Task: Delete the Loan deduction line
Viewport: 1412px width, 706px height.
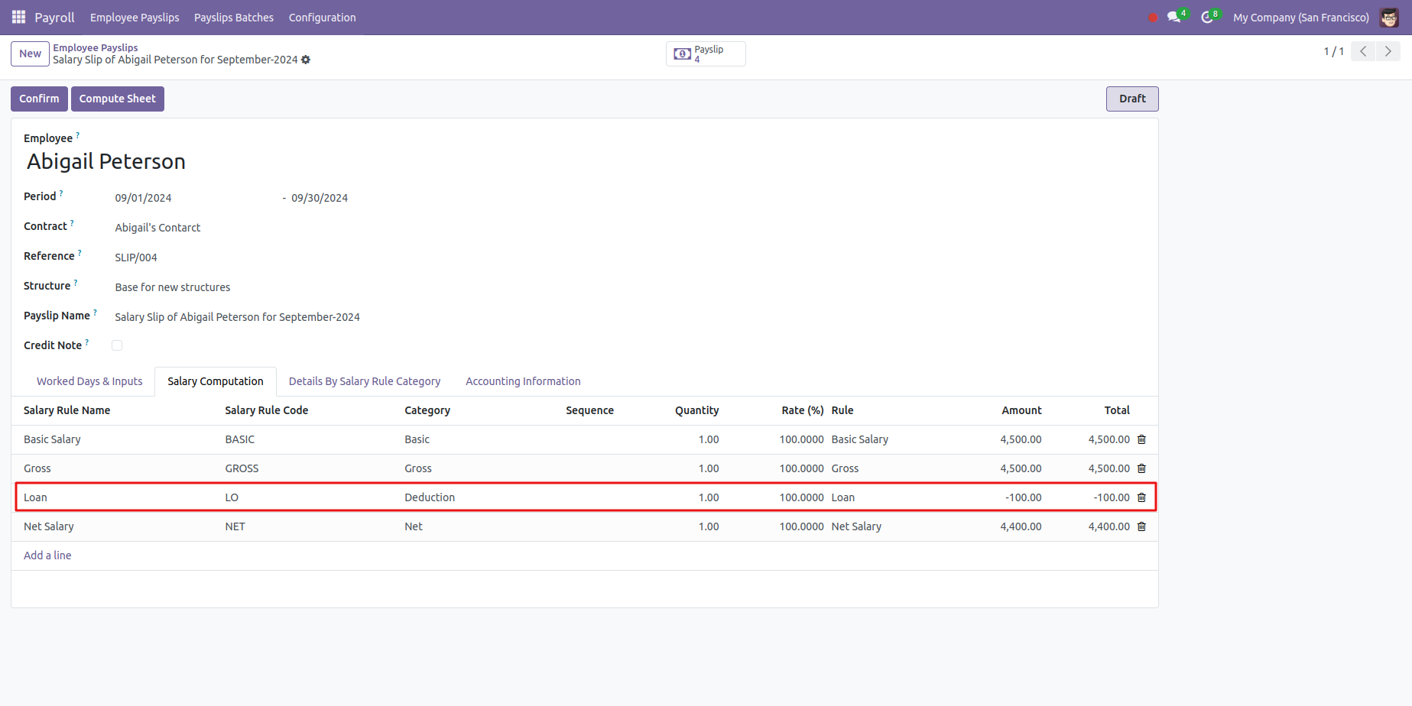Action: coord(1141,497)
